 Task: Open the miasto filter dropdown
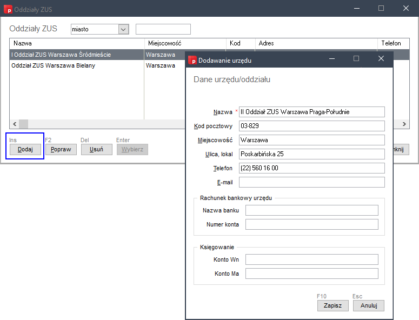tap(123, 29)
